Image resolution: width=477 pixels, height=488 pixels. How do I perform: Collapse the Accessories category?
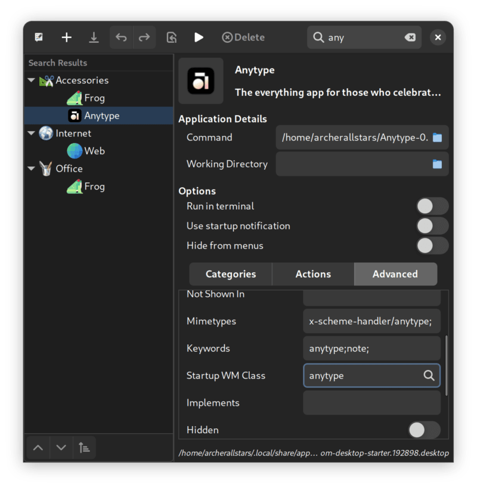point(31,80)
